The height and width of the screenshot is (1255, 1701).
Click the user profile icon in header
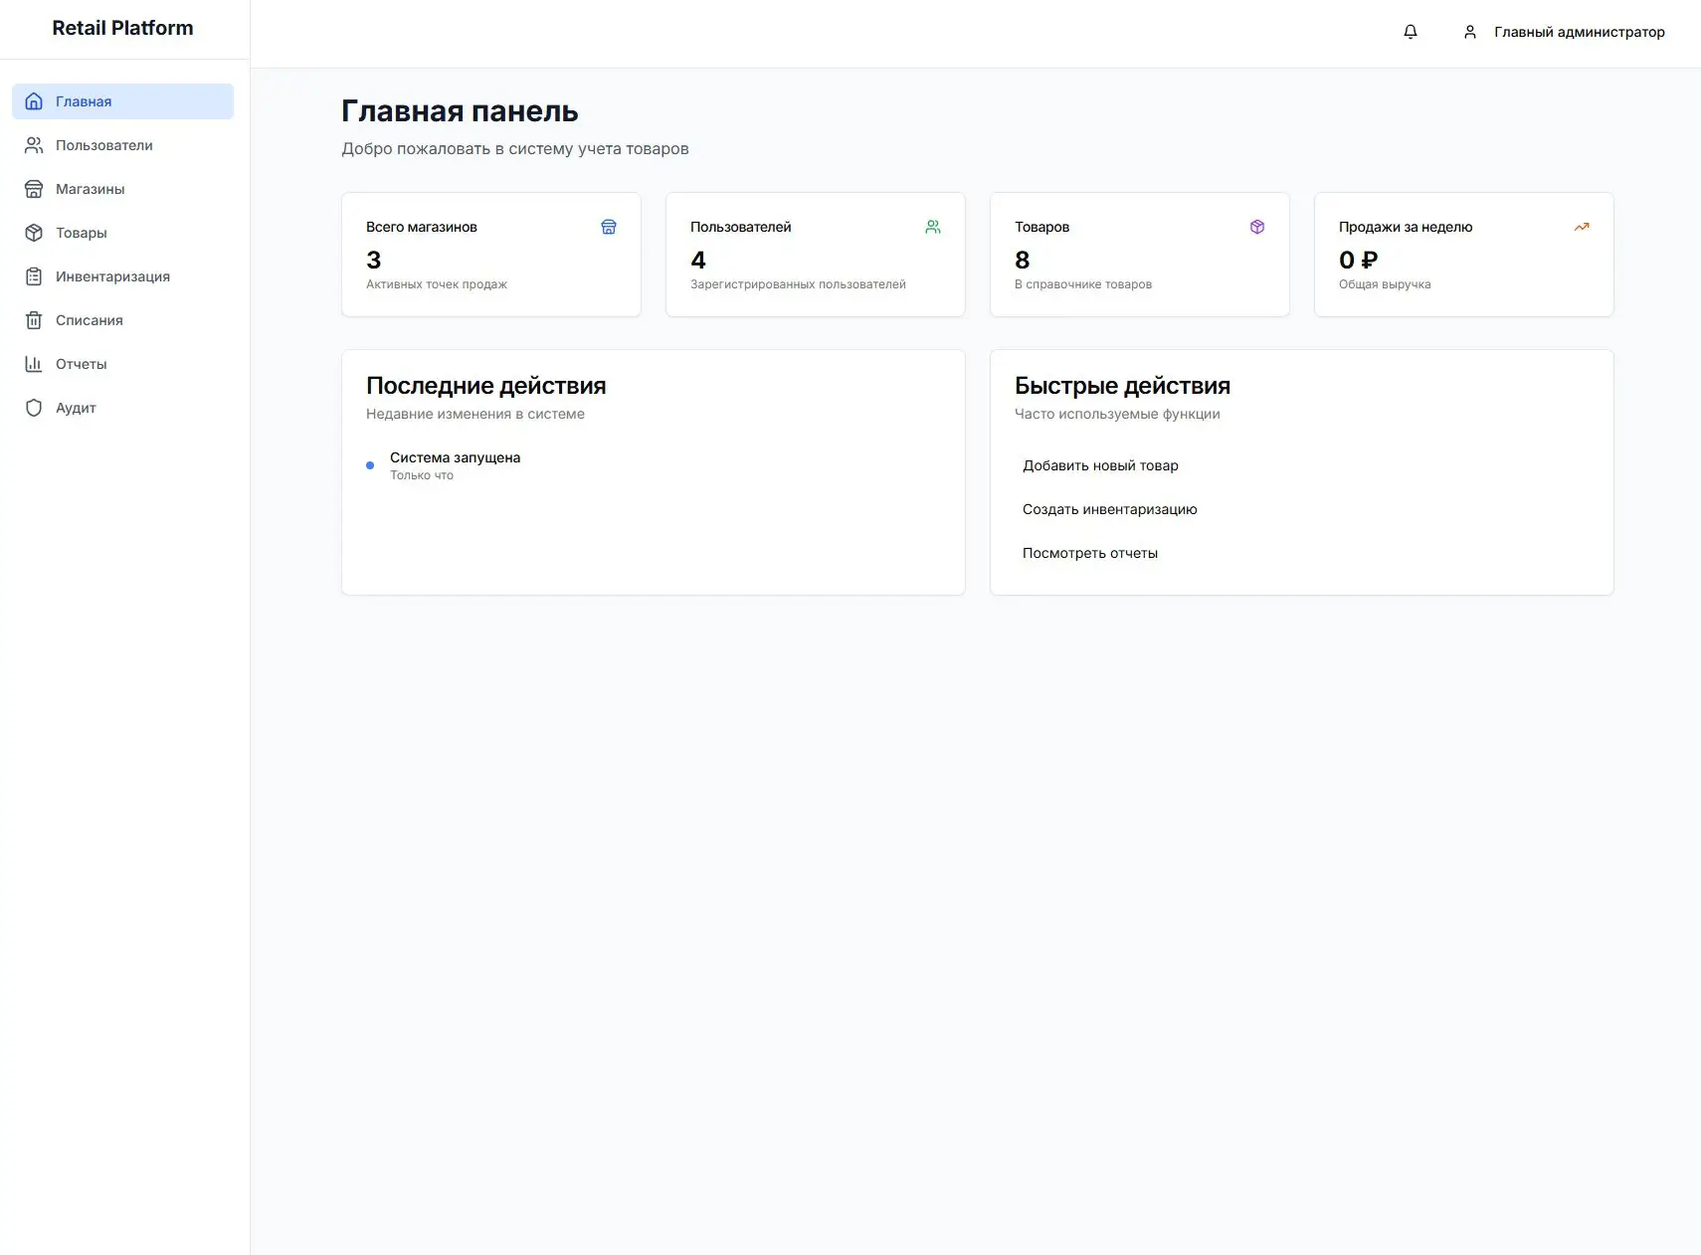1470,32
